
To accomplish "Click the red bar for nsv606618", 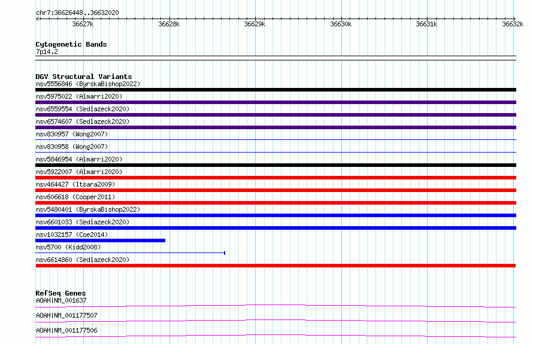I will pos(275,203).
